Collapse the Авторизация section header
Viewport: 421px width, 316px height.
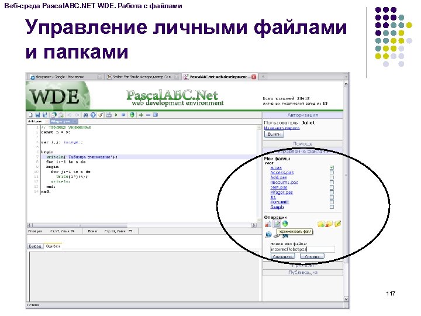[x=303, y=115]
